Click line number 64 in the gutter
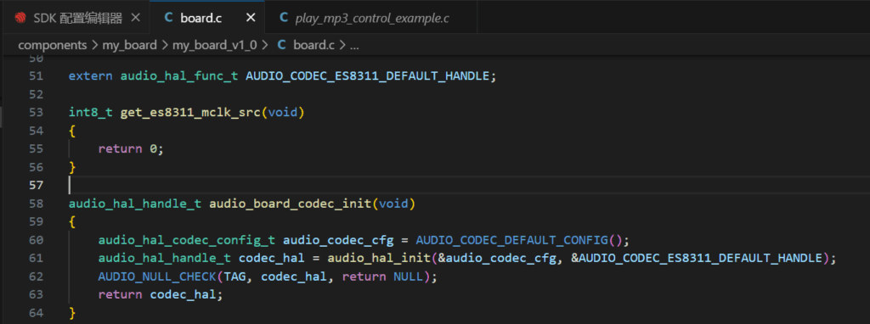This screenshot has height=324, width=870. tap(36, 313)
